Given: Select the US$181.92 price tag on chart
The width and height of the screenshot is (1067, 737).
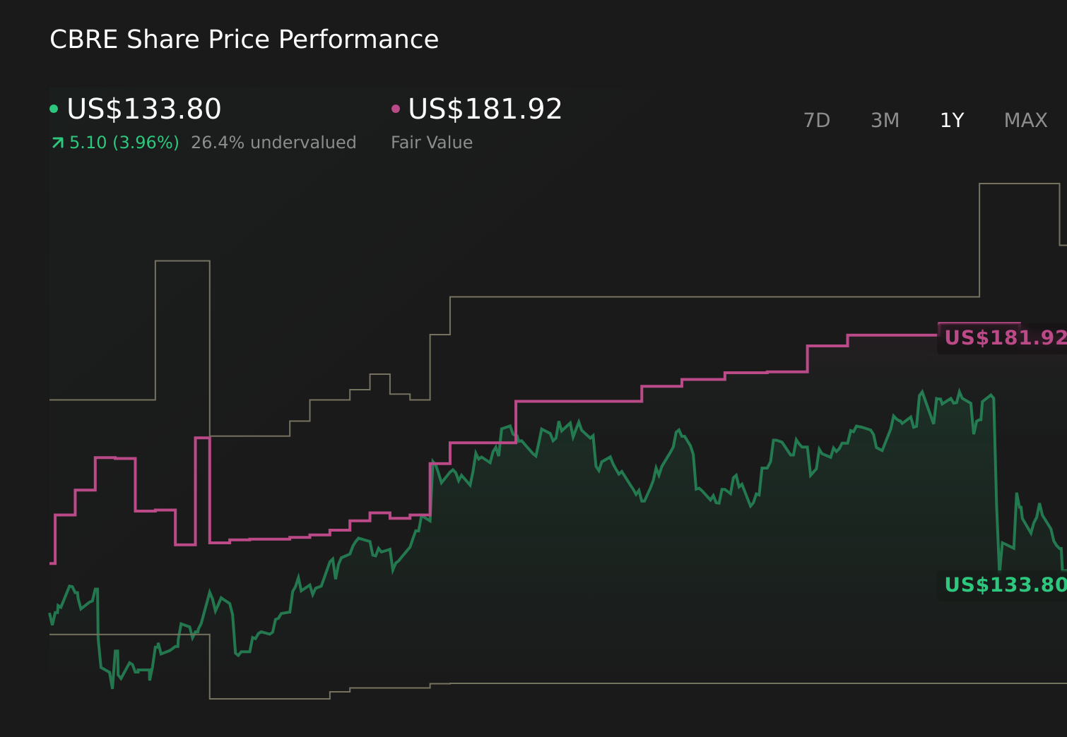Looking at the screenshot, I should (1003, 338).
